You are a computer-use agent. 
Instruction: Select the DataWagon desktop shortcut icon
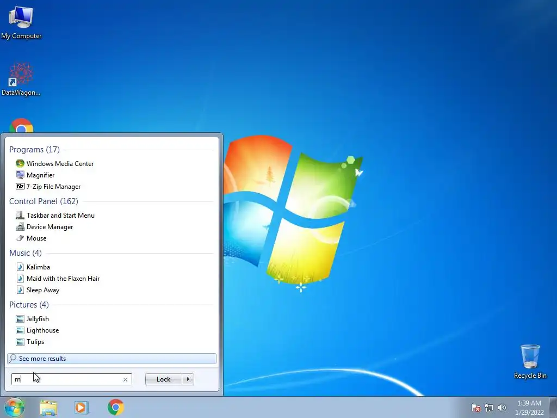21,74
